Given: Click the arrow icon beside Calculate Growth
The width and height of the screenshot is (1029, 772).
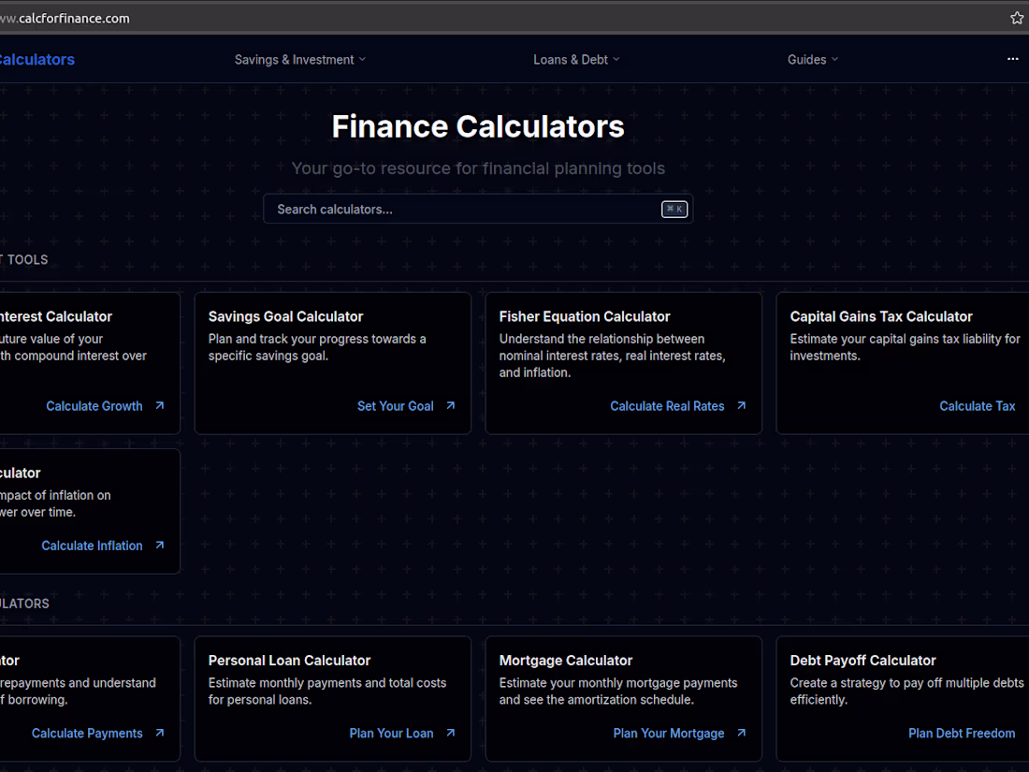Looking at the screenshot, I should [x=159, y=406].
